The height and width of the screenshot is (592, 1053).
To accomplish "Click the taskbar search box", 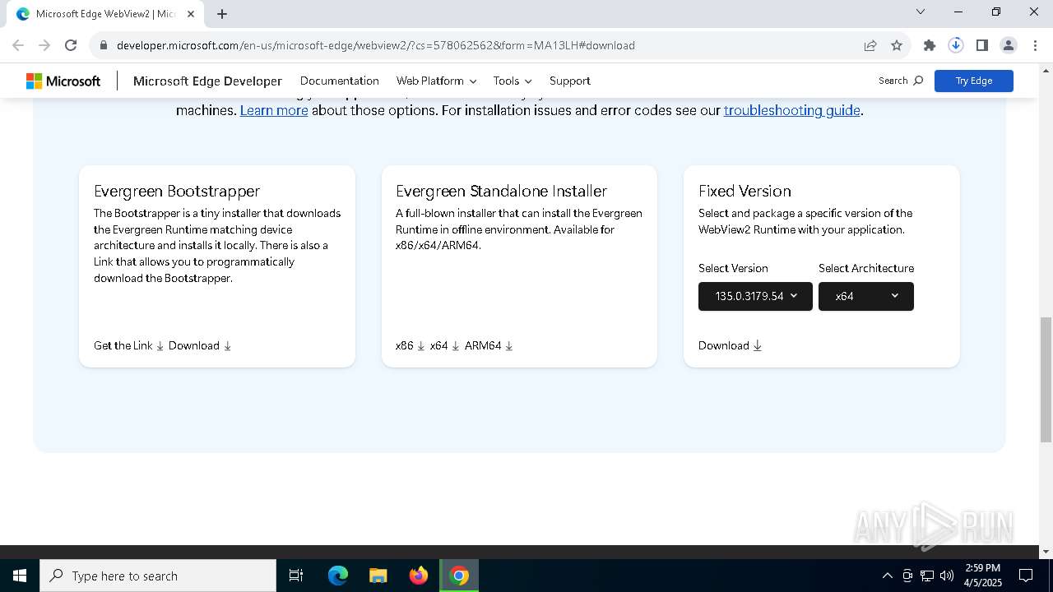I will click(158, 576).
